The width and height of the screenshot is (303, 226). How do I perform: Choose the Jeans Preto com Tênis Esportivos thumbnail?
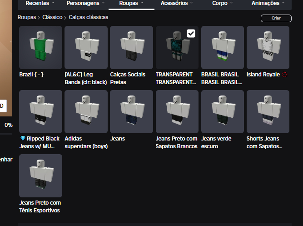click(x=40, y=176)
